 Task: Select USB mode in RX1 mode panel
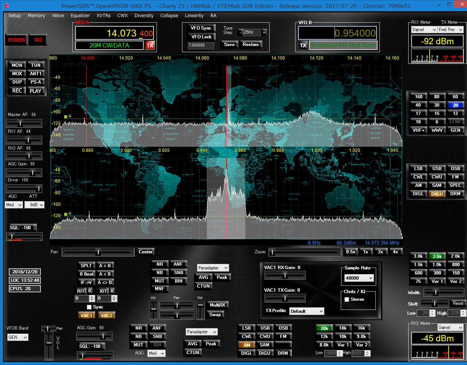coord(437,169)
